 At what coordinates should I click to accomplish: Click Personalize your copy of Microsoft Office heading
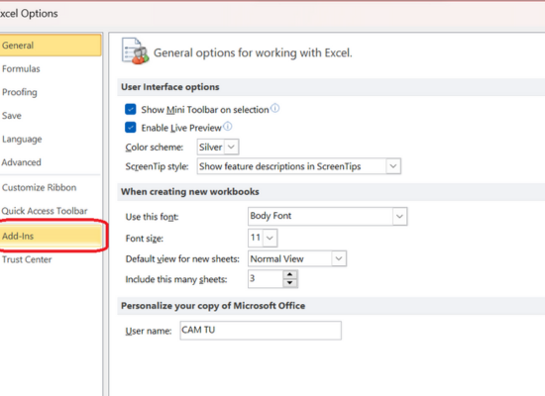point(213,306)
